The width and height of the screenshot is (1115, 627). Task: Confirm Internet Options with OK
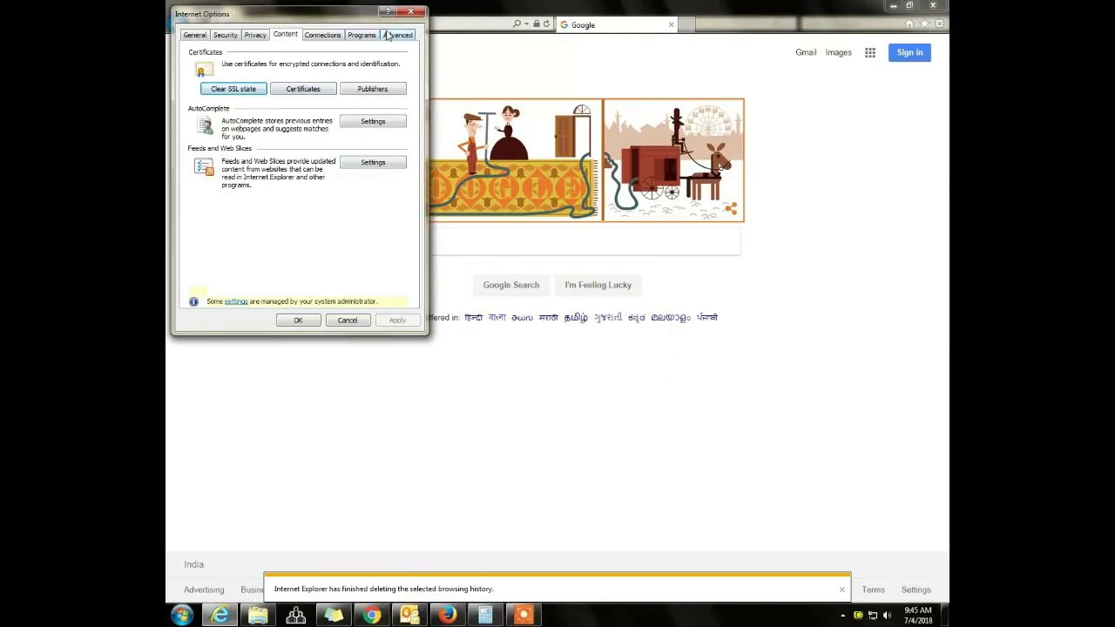pos(298,320)
